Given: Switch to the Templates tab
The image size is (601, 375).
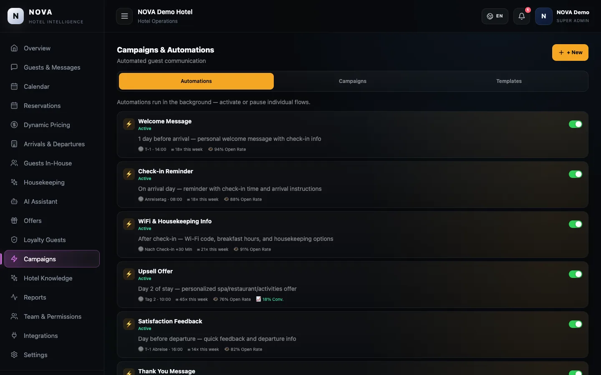Looking at the screenshot, I should (509, 81).
